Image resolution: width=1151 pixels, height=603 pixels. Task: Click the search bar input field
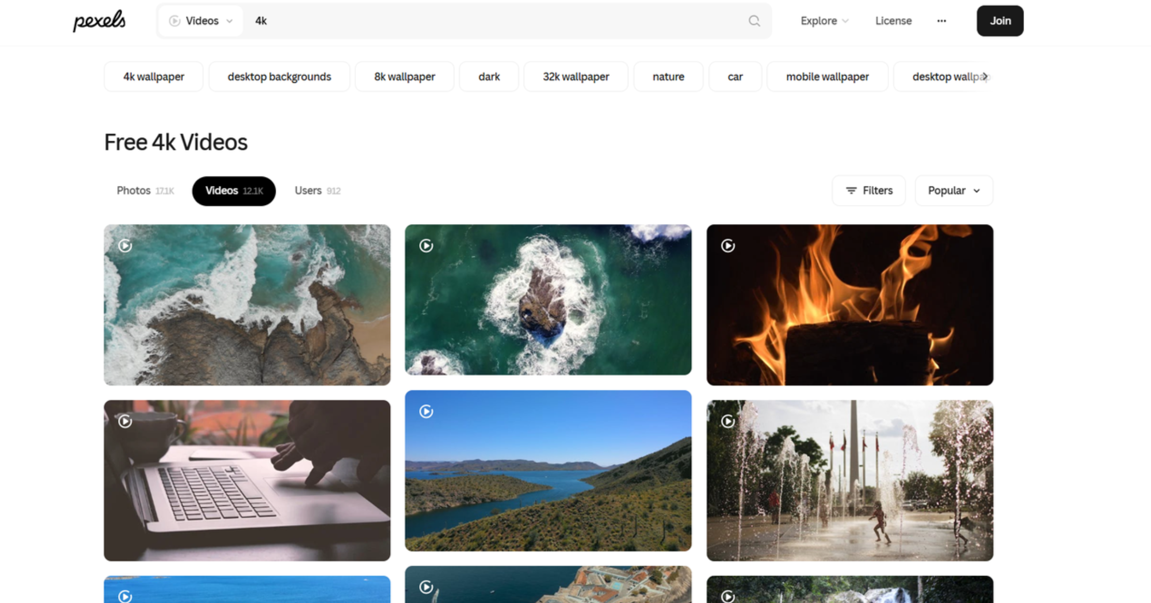[502, 21]
